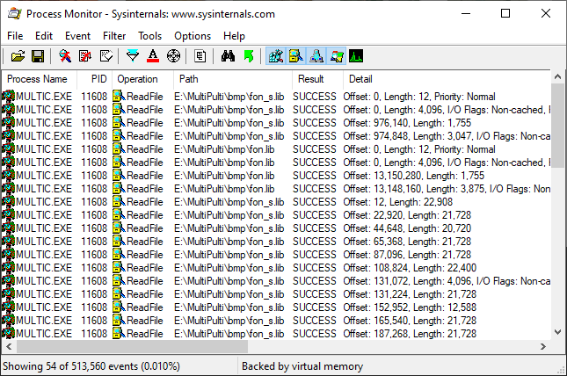Toggle the Autoscroll toolbar icon
The height and width of the screenshot is (376, 567).
coord(85,56)
